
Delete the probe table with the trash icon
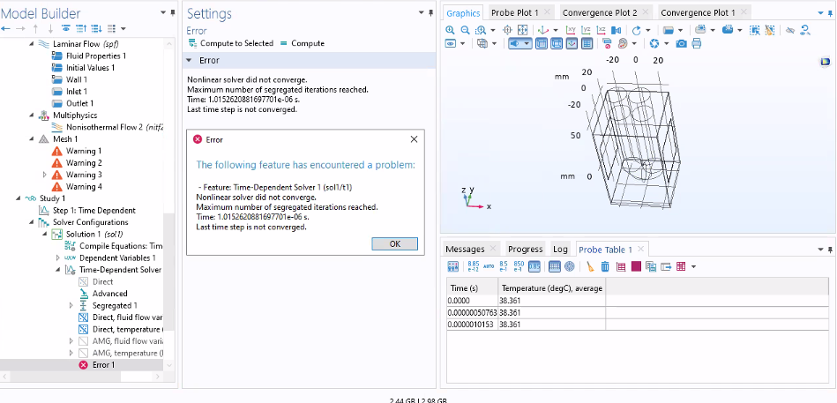click(606, 266)
